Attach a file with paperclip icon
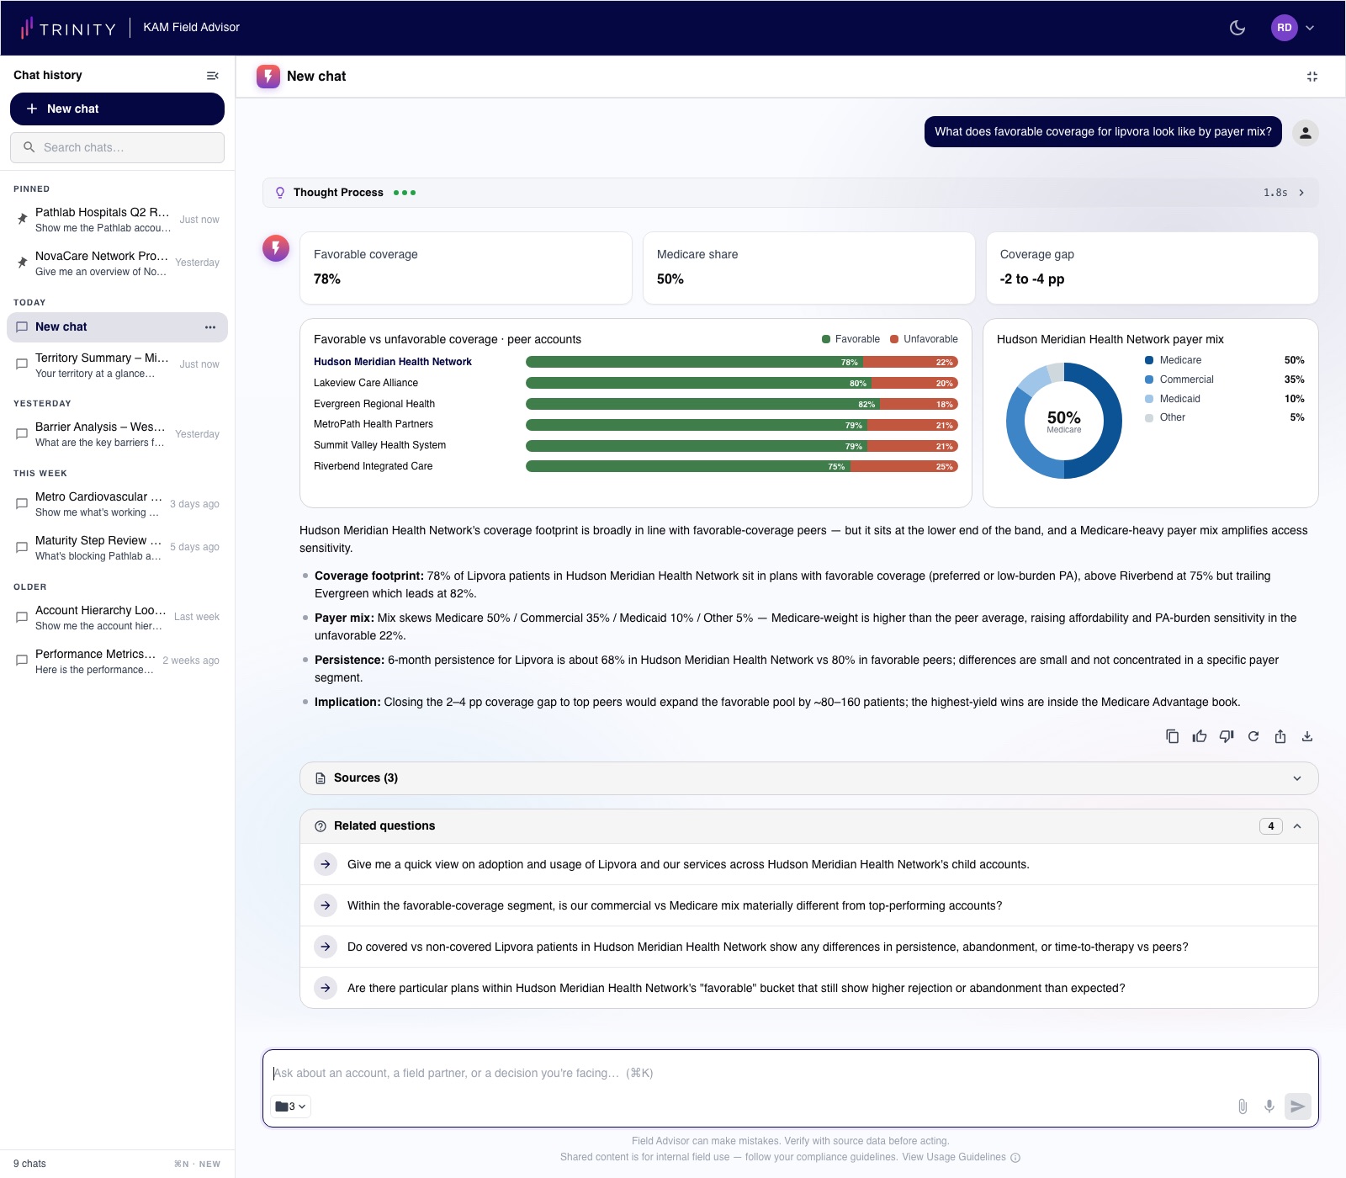1346x1178 pixels. (1243, 1106)
